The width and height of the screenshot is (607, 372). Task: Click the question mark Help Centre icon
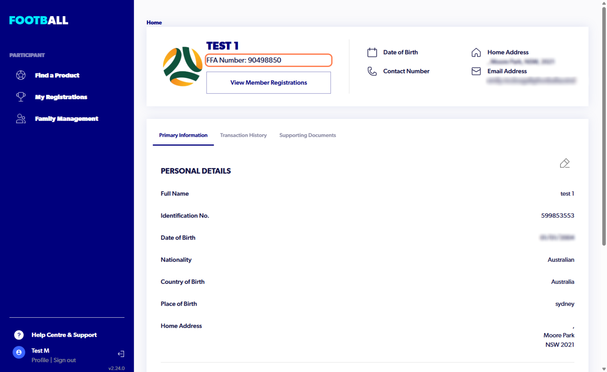(19, 335)
